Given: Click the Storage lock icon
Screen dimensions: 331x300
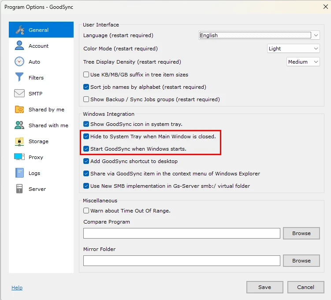Looking at the screenshot, I should pos(19,141).
